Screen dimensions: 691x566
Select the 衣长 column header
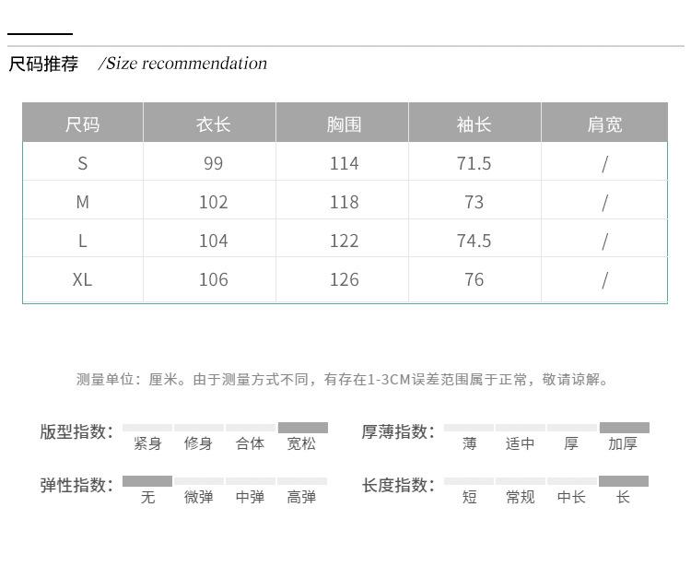tap(213, 124)
